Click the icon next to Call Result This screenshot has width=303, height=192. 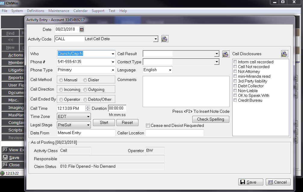pos(226,54)
